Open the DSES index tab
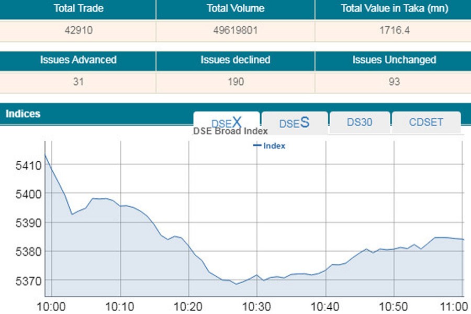The image size is (471, 314). coord(294,123)
